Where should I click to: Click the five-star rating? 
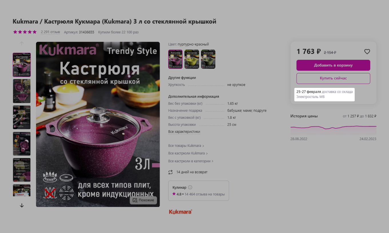pyautogui.click(x=25, y=32)
